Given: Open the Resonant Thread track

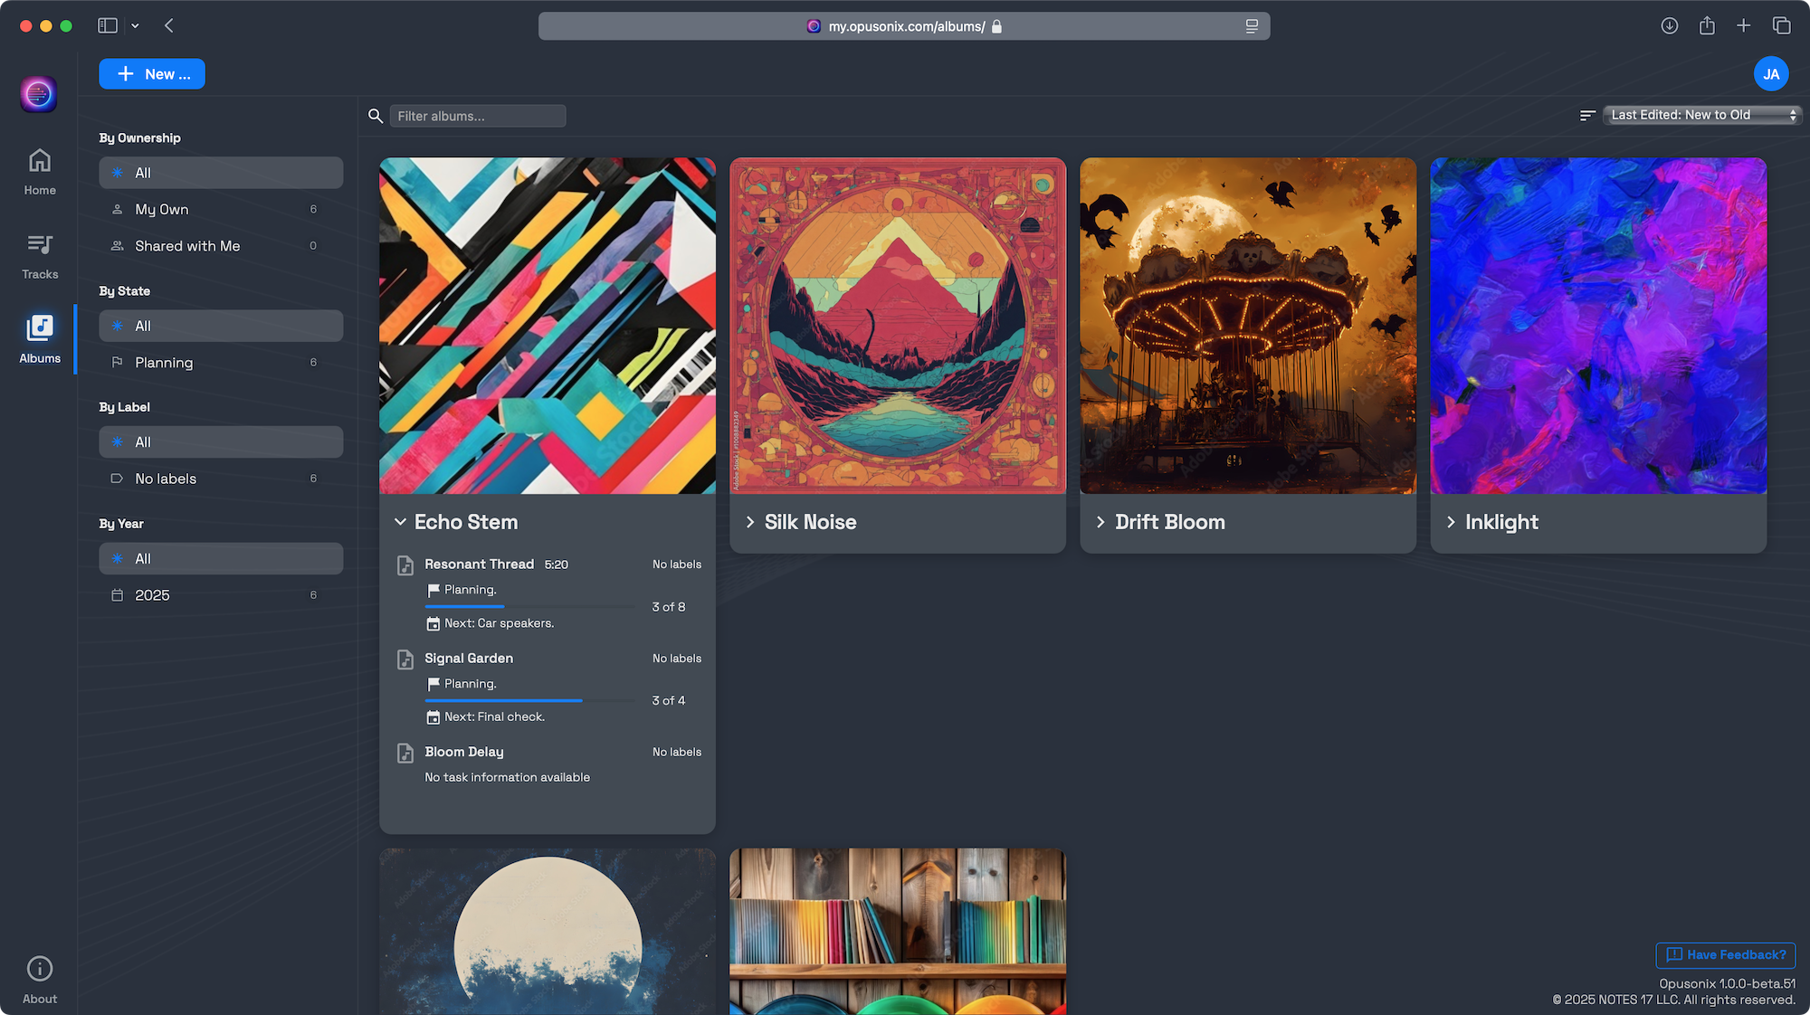Looking at the screenshot, I should click(x=480, y=564).
